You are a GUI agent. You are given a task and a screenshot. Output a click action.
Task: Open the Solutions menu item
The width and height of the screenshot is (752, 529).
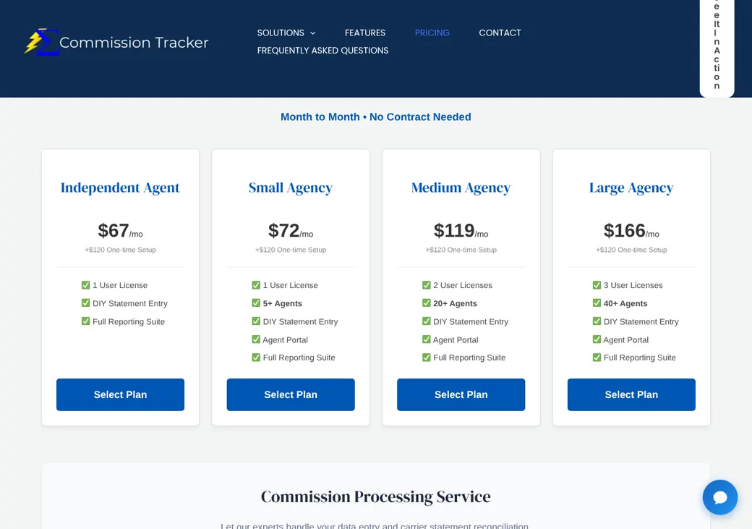coord(281,33)
